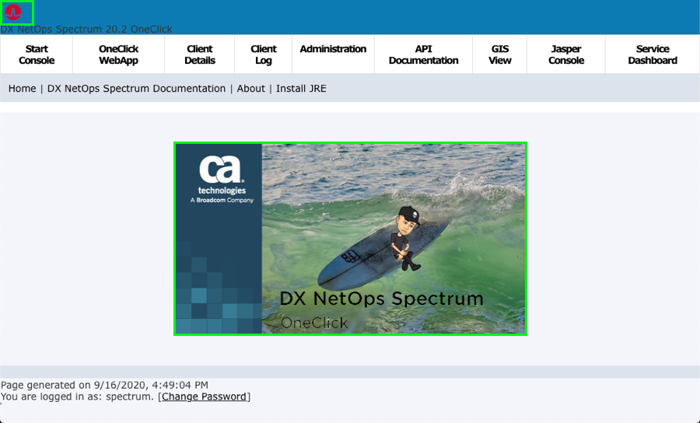
Task: Click the Broadcom logo icon in header
Action: [13, 12]
